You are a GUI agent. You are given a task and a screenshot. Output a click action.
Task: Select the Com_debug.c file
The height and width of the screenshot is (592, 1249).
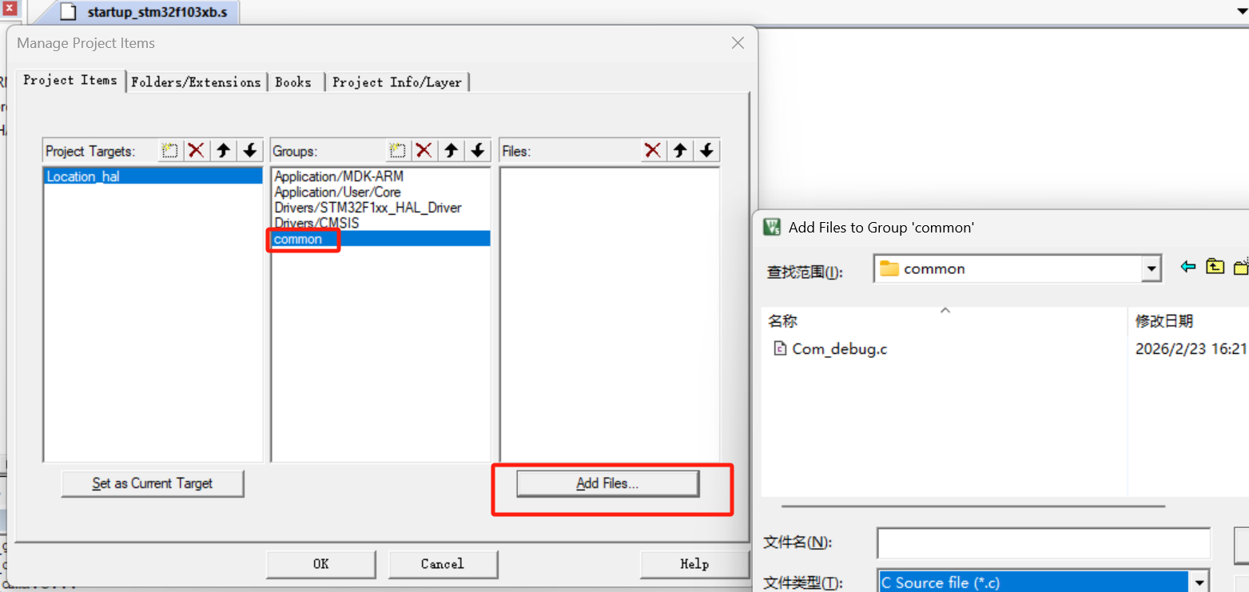839,349
